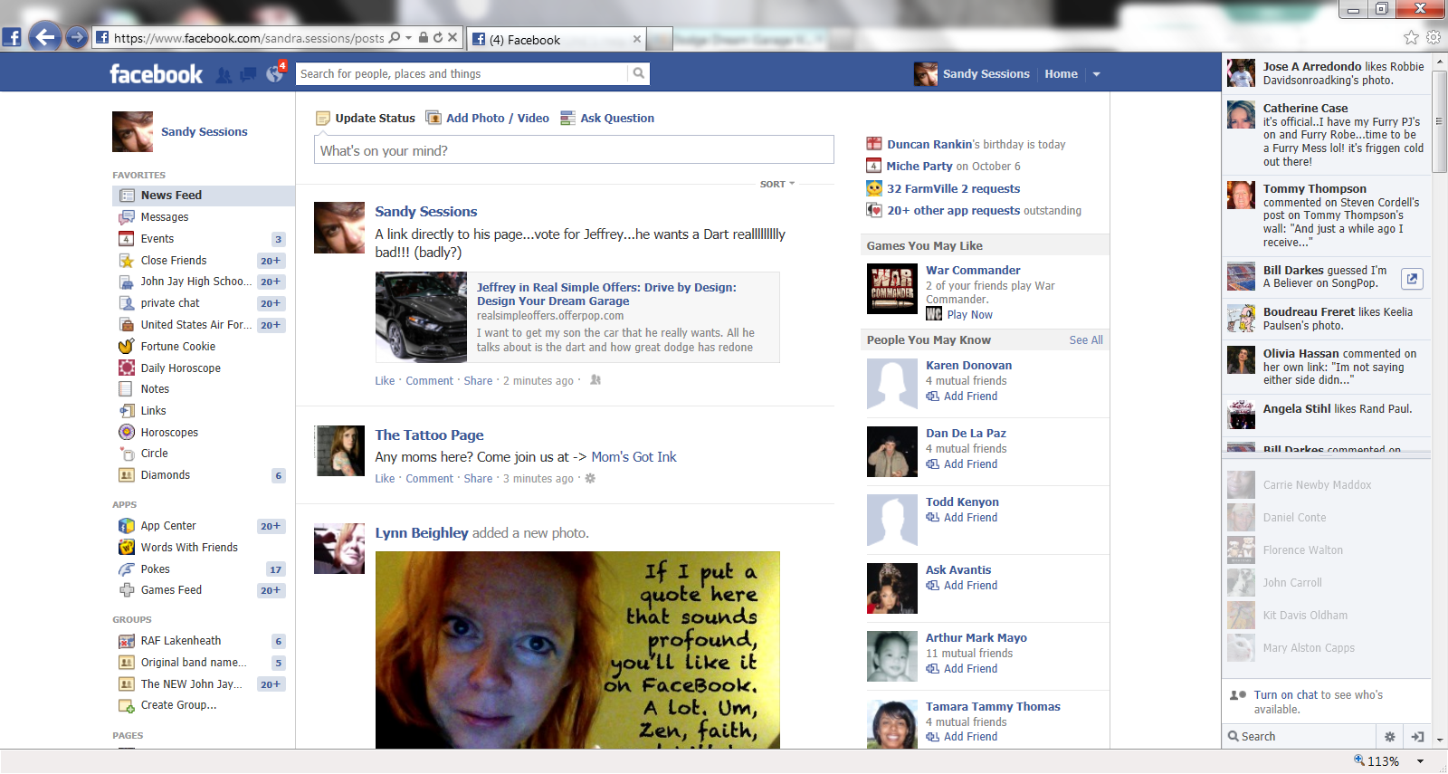Click the search magnifier button

[x=639, y=73]
